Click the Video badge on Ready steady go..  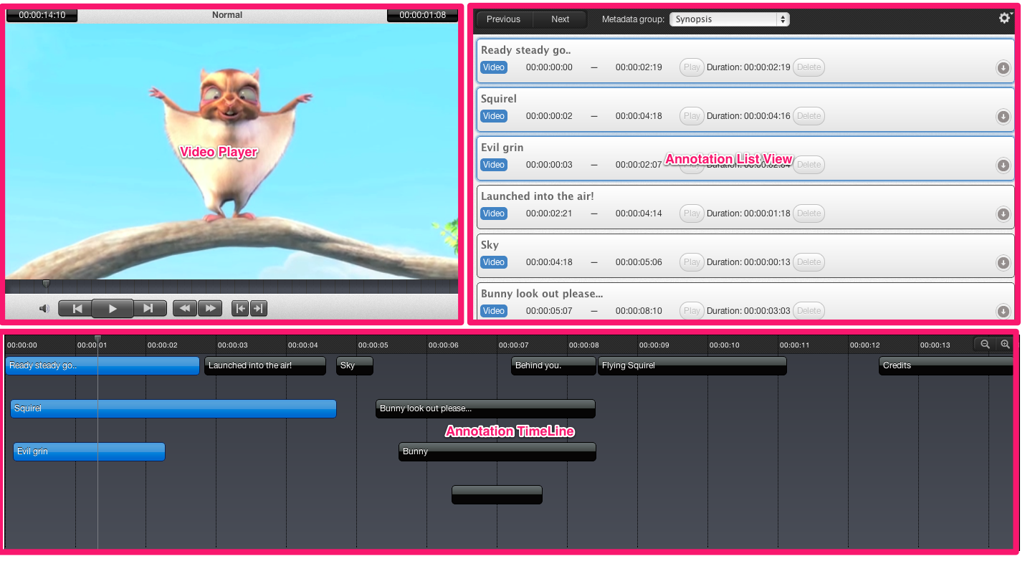[494, 67]
